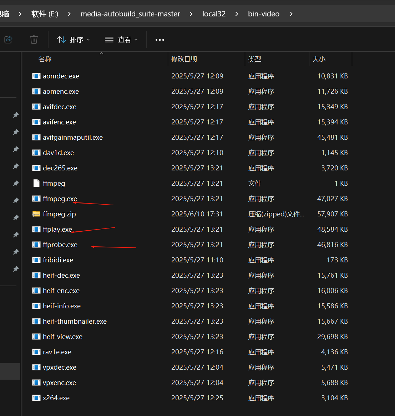
Task: Click the blank ffmpeg file icon
Action: [x=36, y=183]
